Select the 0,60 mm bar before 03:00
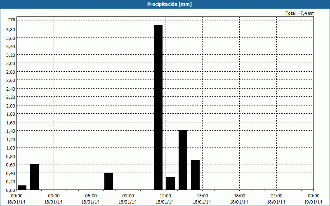This screenshot has height=206, width=330. click(x=35, y=177)
